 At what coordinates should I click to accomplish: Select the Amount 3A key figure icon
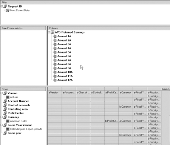[x=55, y=44]
